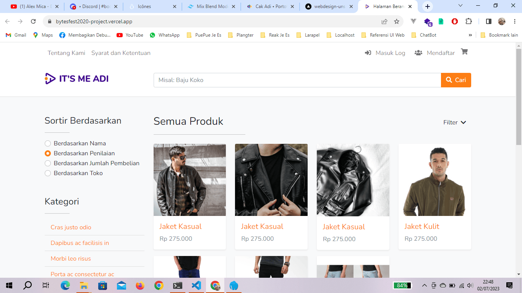Click the browser back arrow

(x=7, y=21)
